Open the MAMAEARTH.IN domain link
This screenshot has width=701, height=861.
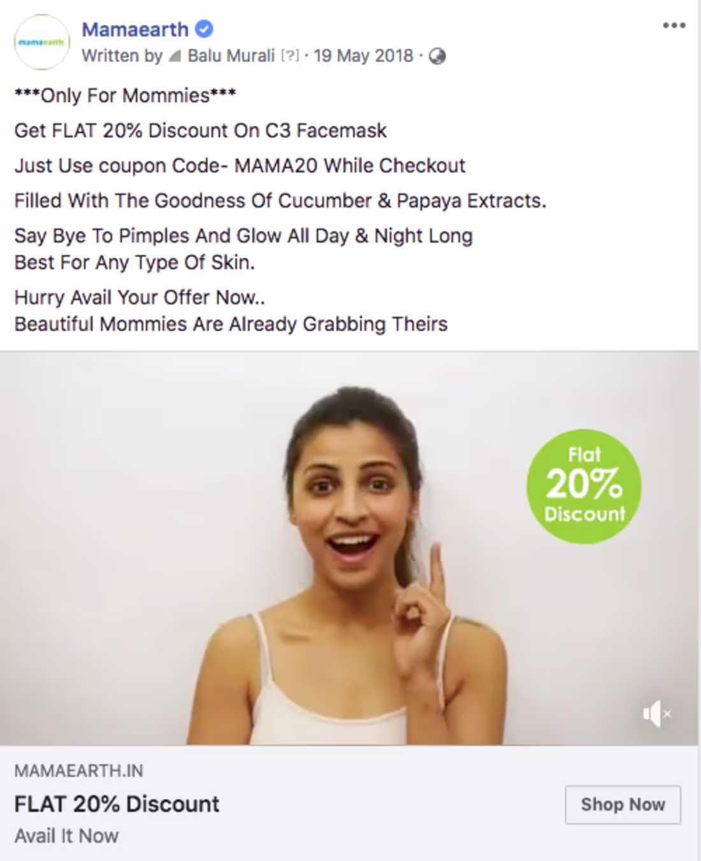[x=78, y=771]
